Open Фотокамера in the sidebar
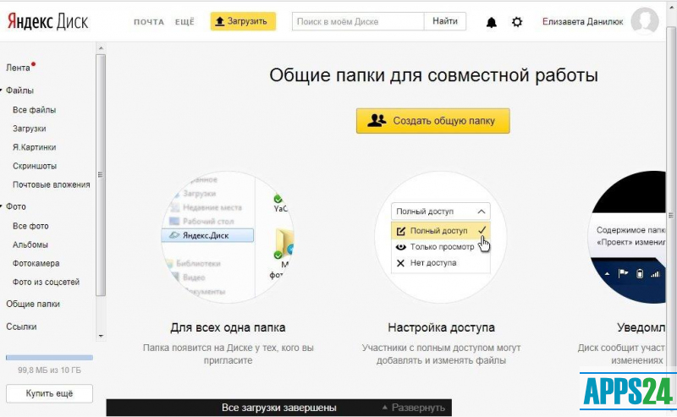The image size is (677, 417). pyautogui.click(x=36, y=263)
